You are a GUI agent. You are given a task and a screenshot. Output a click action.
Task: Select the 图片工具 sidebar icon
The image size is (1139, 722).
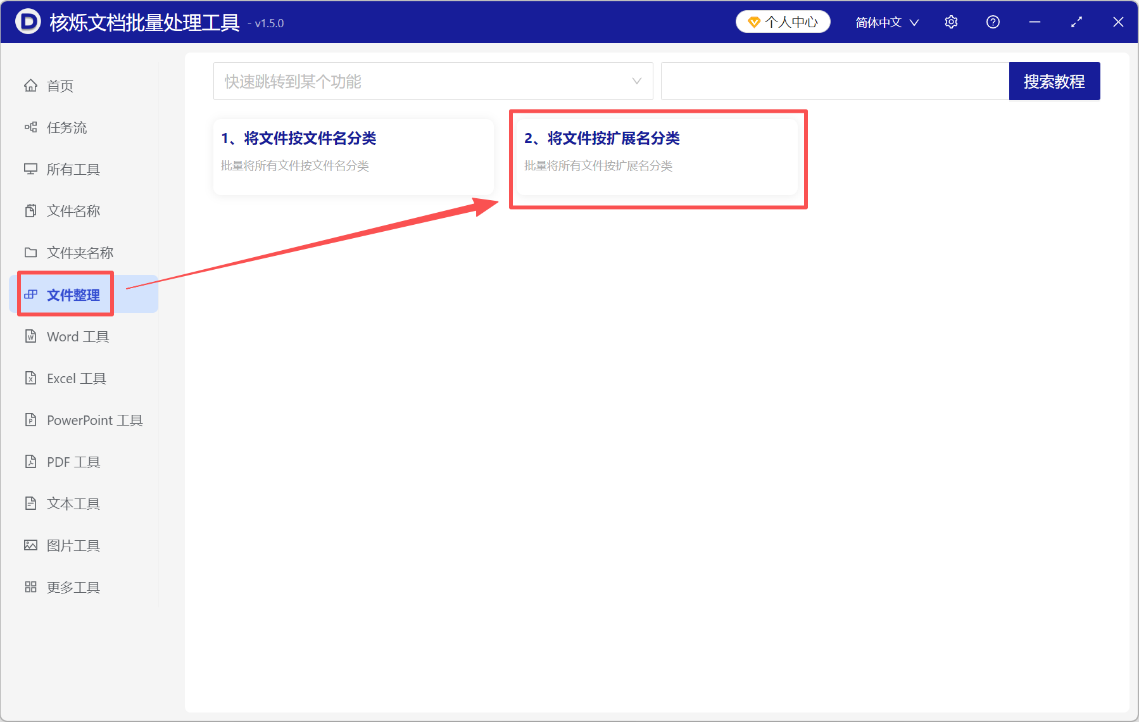coord(73,545)
